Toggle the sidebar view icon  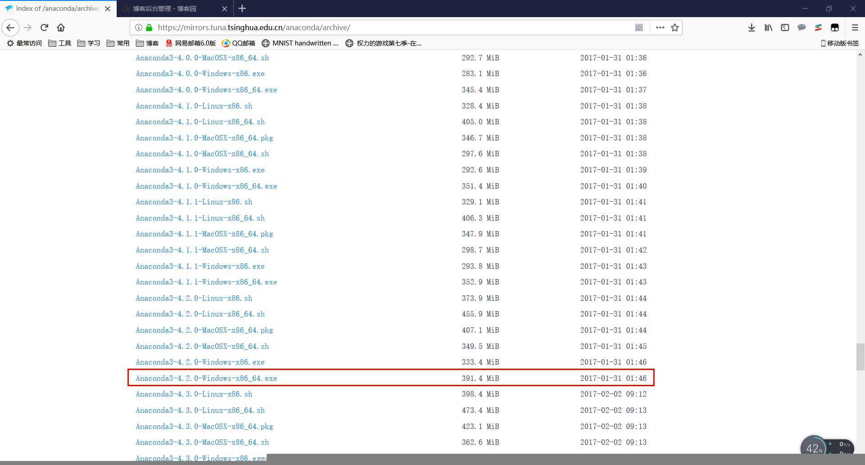tap(785, 27)
